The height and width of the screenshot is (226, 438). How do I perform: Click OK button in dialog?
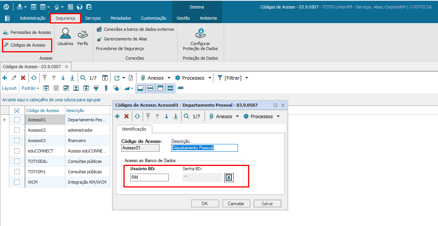click(205, 204)
